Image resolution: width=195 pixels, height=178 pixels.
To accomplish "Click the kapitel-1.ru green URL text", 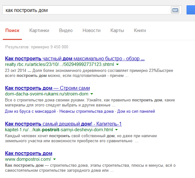I will click(59, 130).
